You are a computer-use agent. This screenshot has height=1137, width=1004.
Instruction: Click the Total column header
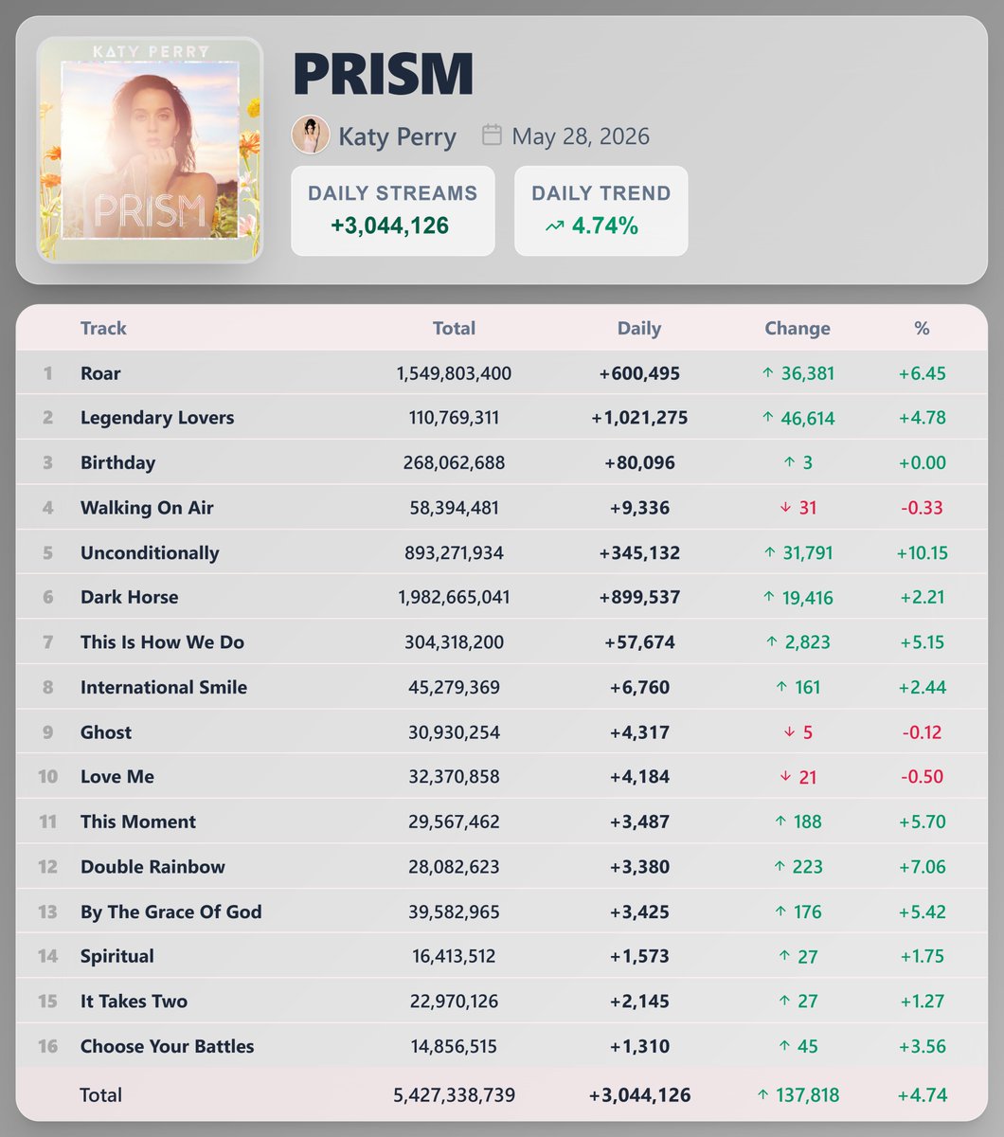pyautogui.click(x=454, y=328)
